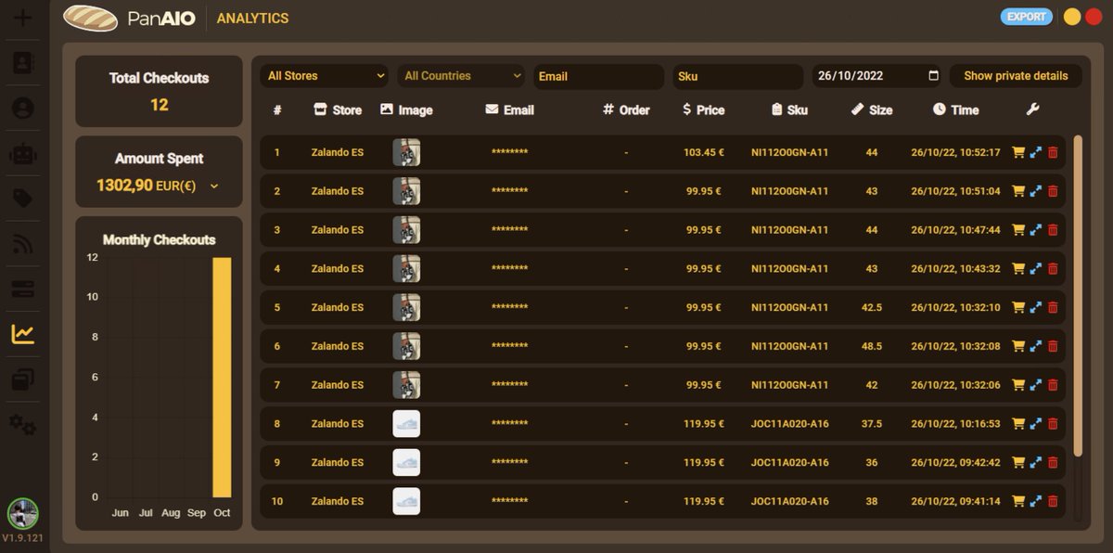Click Zalando ES in row 5
Image resolution: width=1113 pixels, height=553 pixels.
338,307
